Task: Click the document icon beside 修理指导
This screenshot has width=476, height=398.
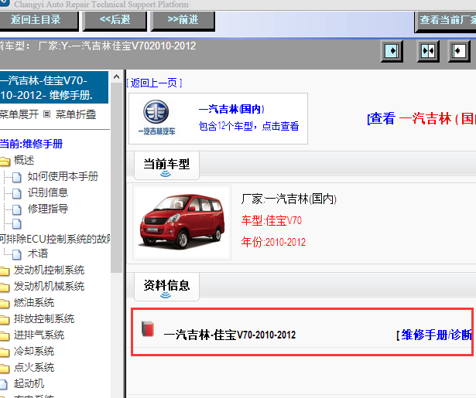Action: (x=17, y=209)
